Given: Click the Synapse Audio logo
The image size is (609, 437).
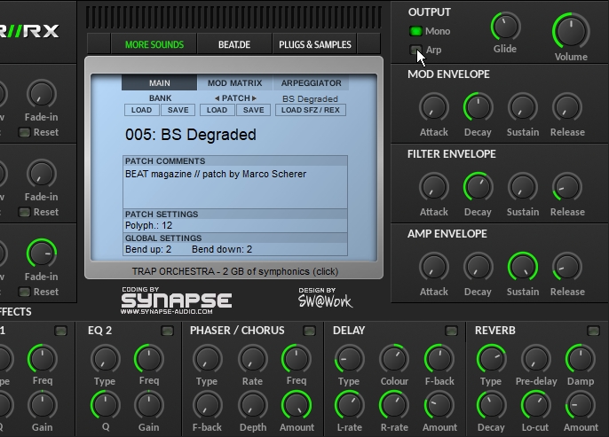Looking at the screenshot, I should click(176, 299).
